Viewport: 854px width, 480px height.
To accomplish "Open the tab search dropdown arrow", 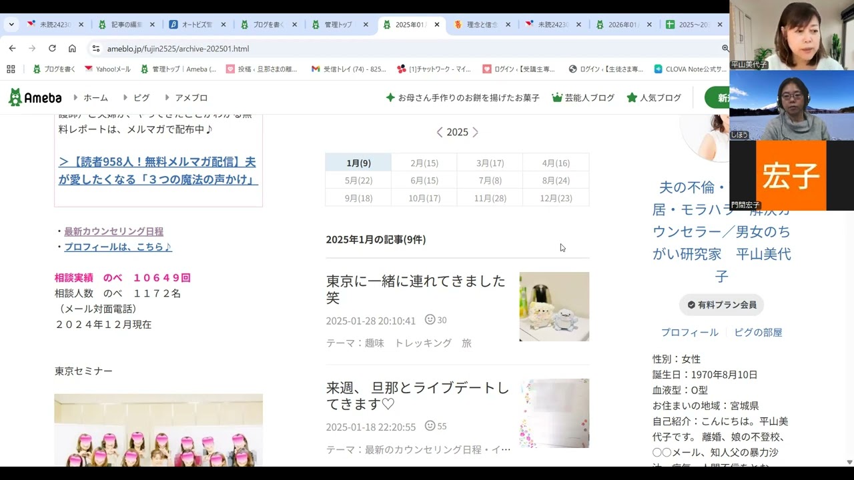I will [11, 25].
